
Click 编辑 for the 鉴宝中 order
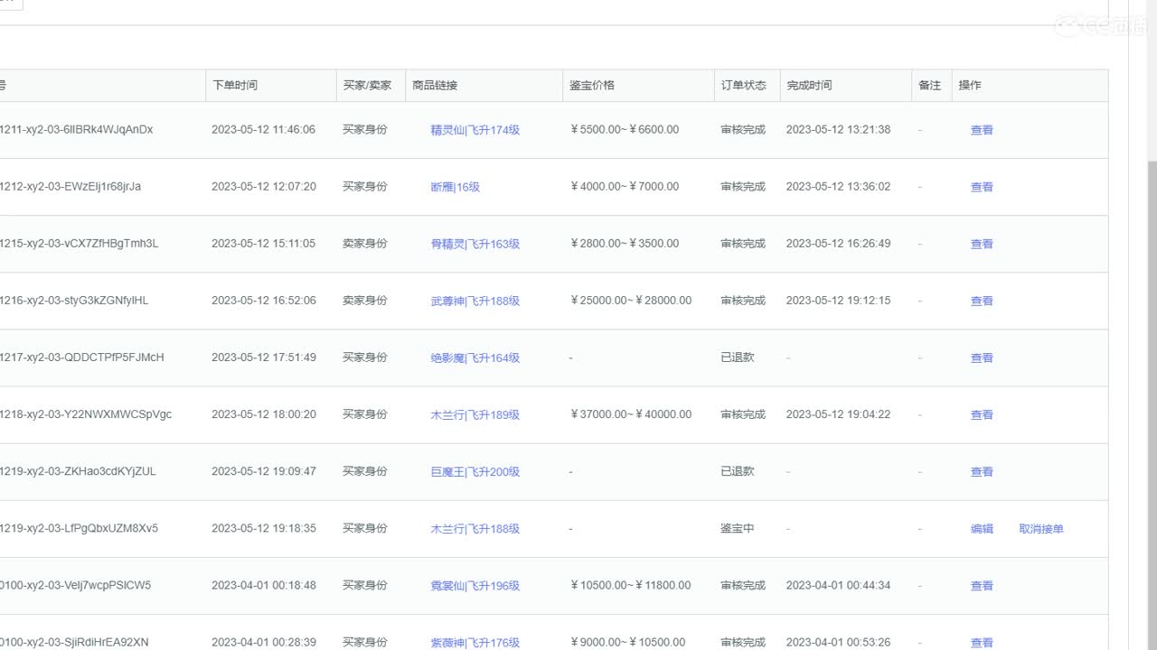point(982,528)
